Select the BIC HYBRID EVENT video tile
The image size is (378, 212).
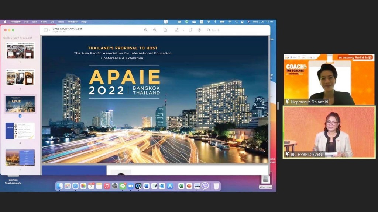pyautogui.click(x=329, y=132)
